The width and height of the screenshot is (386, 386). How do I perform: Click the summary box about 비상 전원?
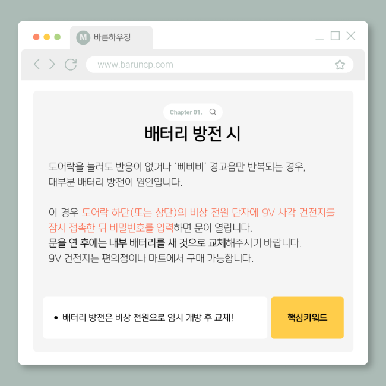[155, 318]
